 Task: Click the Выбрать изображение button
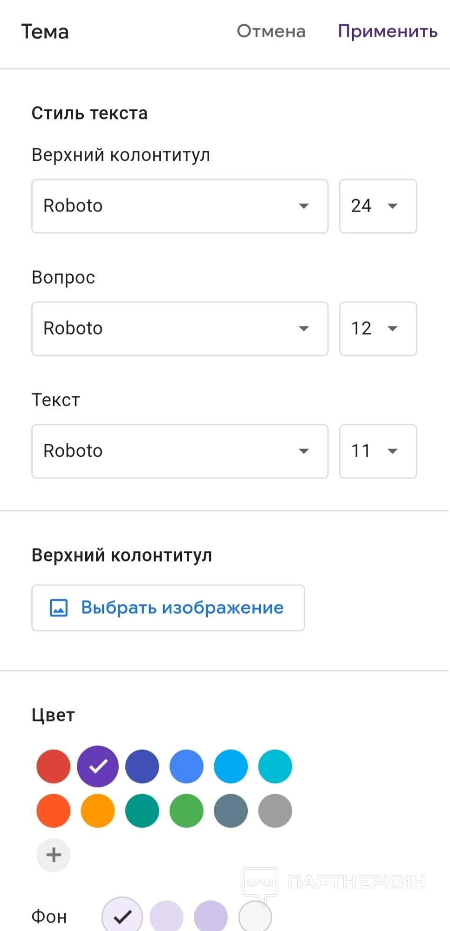(168, 608)
